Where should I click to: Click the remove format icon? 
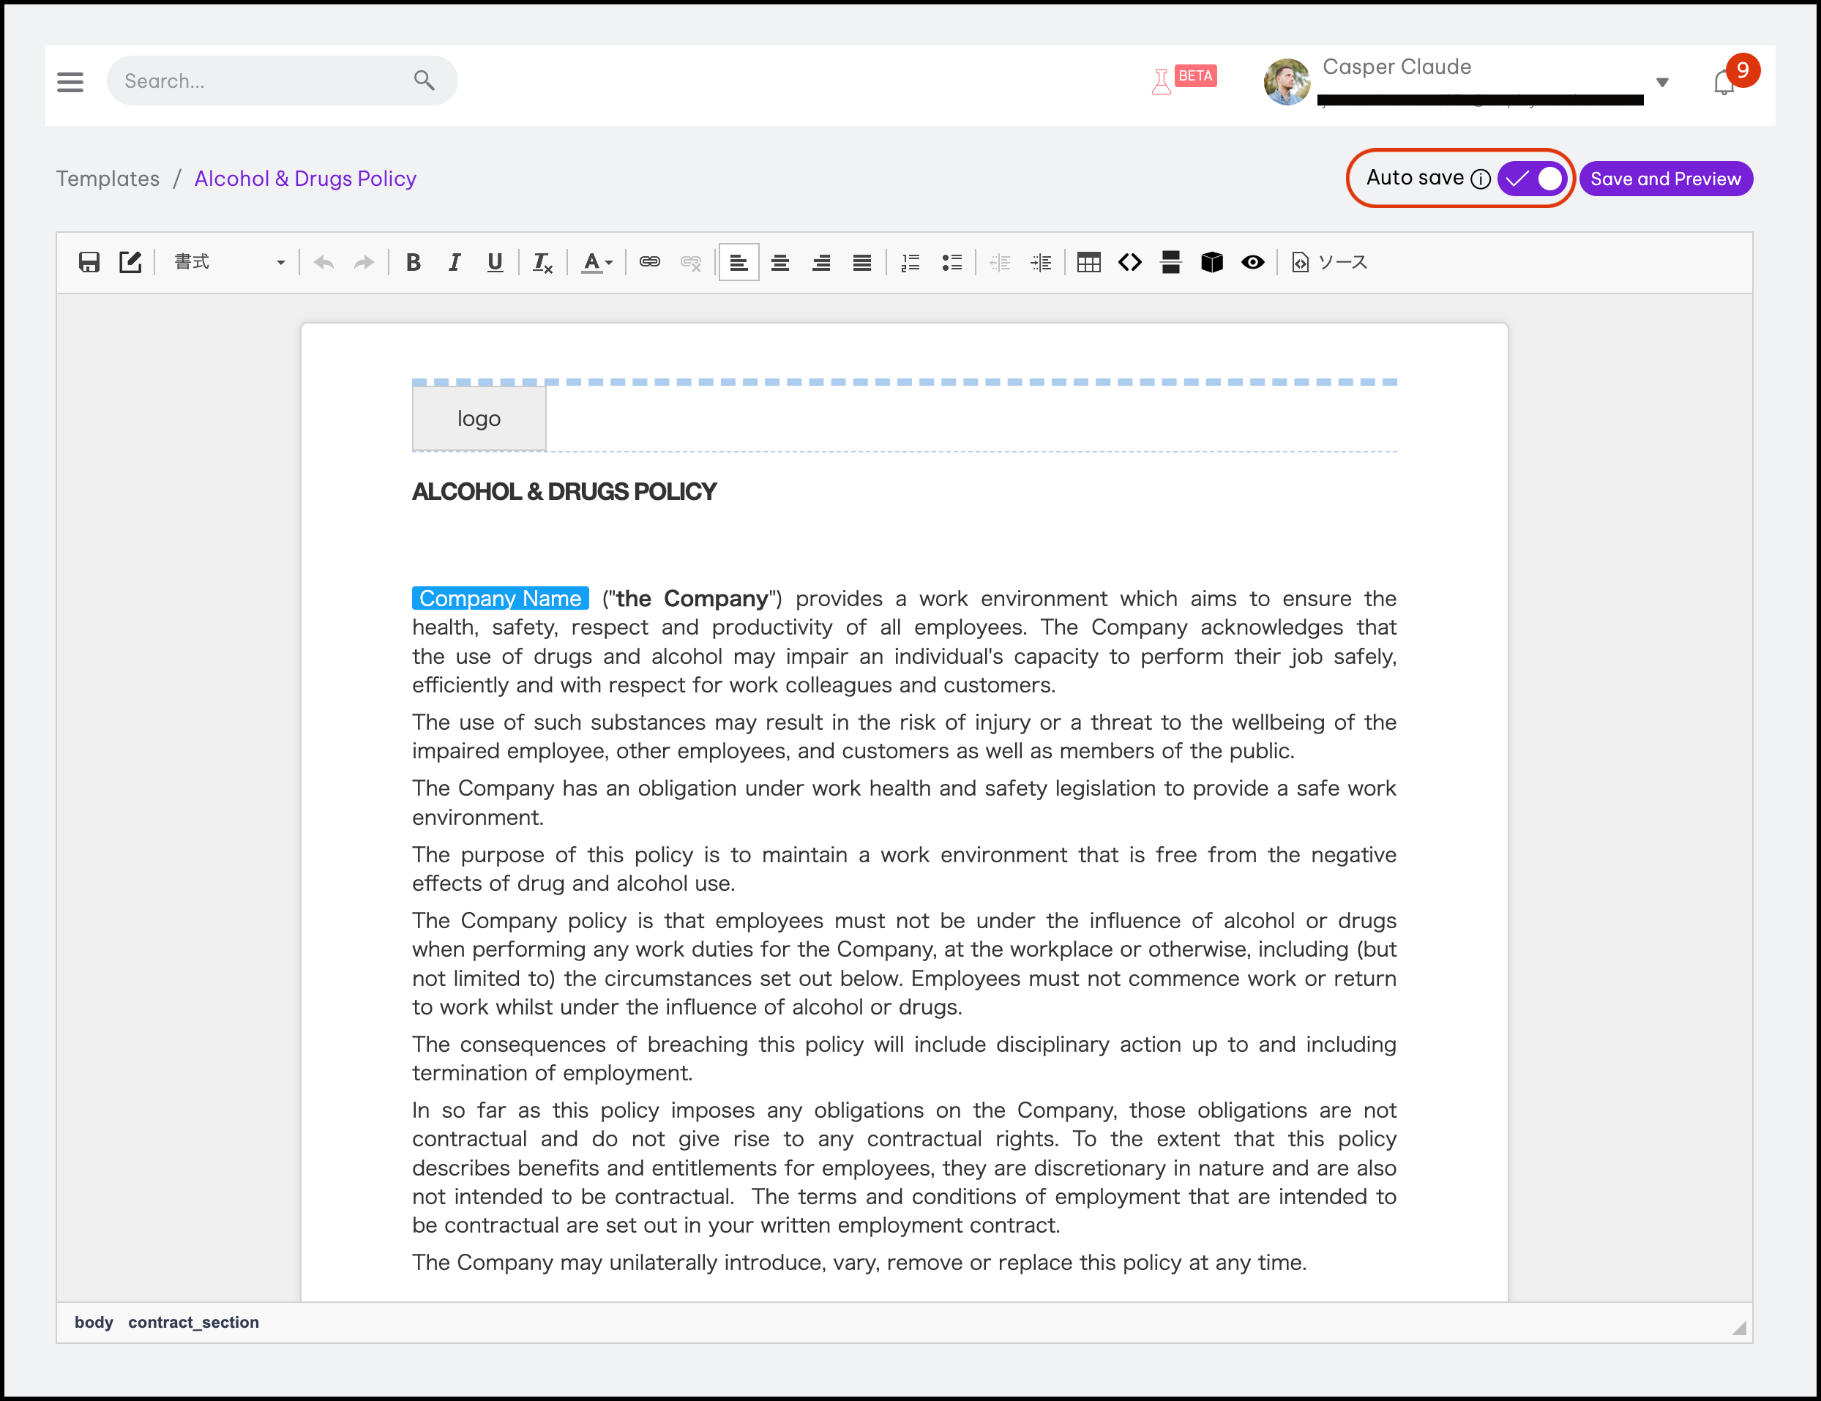[x=542, y=263]
